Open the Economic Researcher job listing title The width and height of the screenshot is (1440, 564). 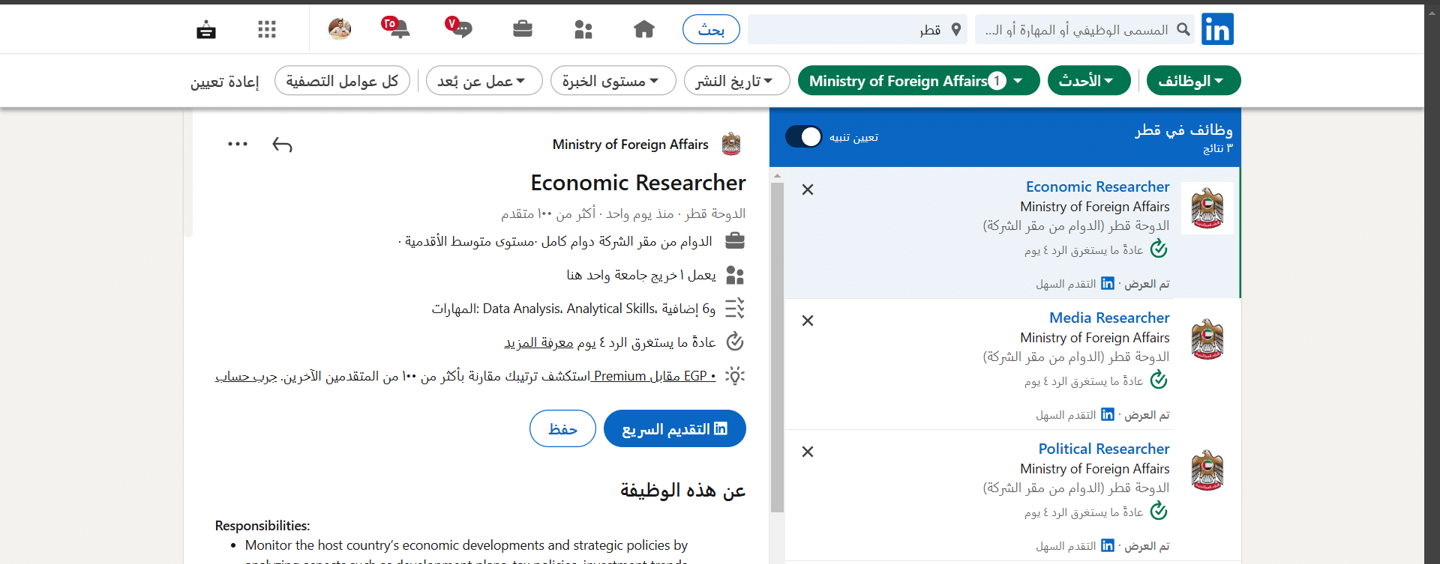click(1097, 187)
